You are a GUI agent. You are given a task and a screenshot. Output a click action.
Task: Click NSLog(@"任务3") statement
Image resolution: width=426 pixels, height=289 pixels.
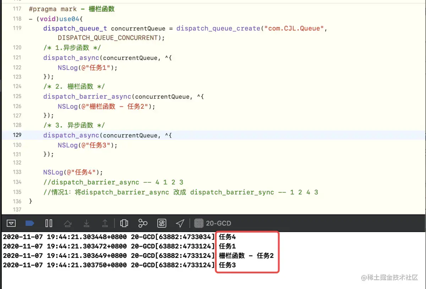pos(87,145)
